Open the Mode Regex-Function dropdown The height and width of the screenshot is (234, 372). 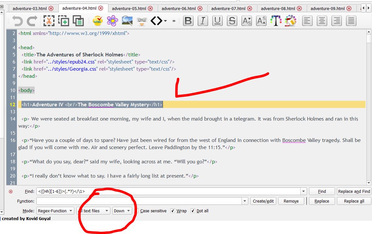pyautogui.click(x=55, y=211)
